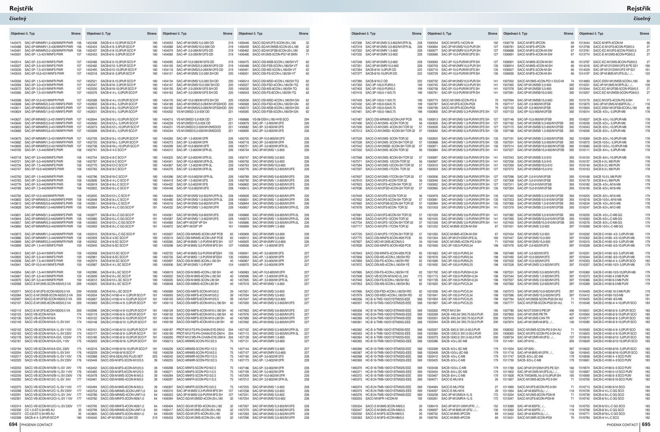660x432 pixels.
Task: Click page number 695 in the footer
Action: tap(646, 424)
